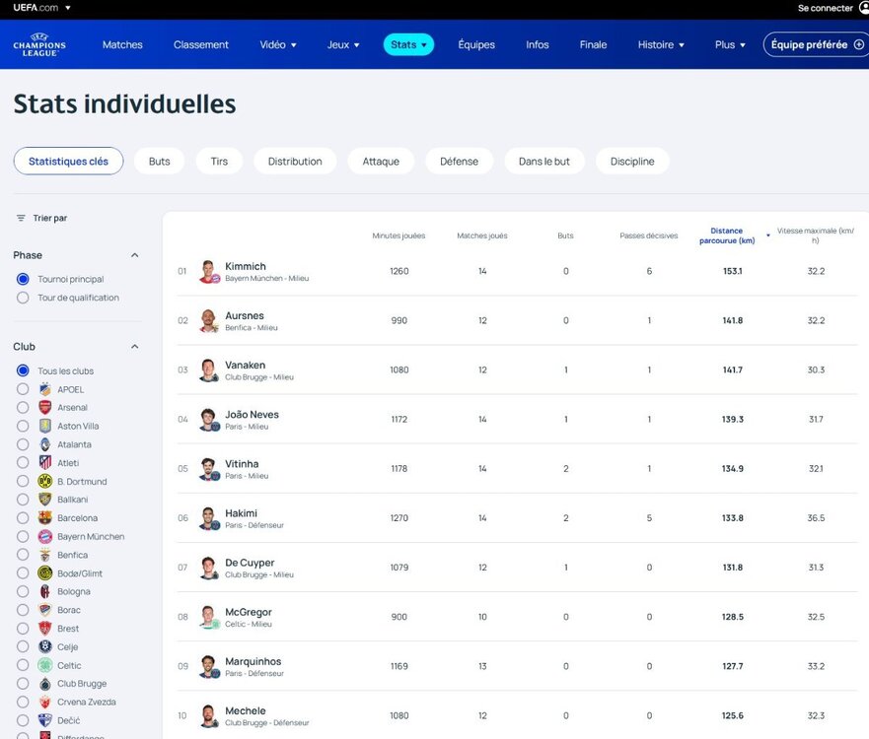
Task: Select the APOEL radio button
Action: pyautogui.click(x=23, y=389)
